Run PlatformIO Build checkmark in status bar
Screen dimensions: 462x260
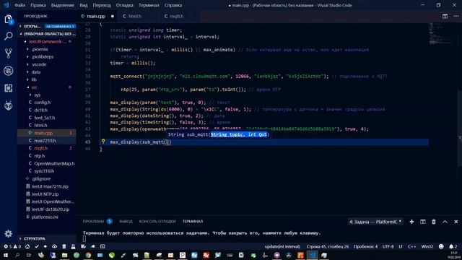point(37,246)
